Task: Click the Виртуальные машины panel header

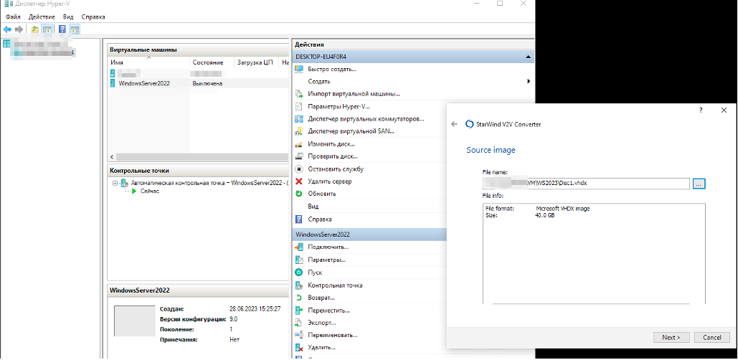Action: pos(198,49)
